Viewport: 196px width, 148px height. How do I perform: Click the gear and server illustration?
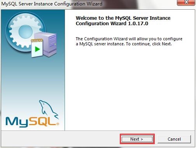31,35
